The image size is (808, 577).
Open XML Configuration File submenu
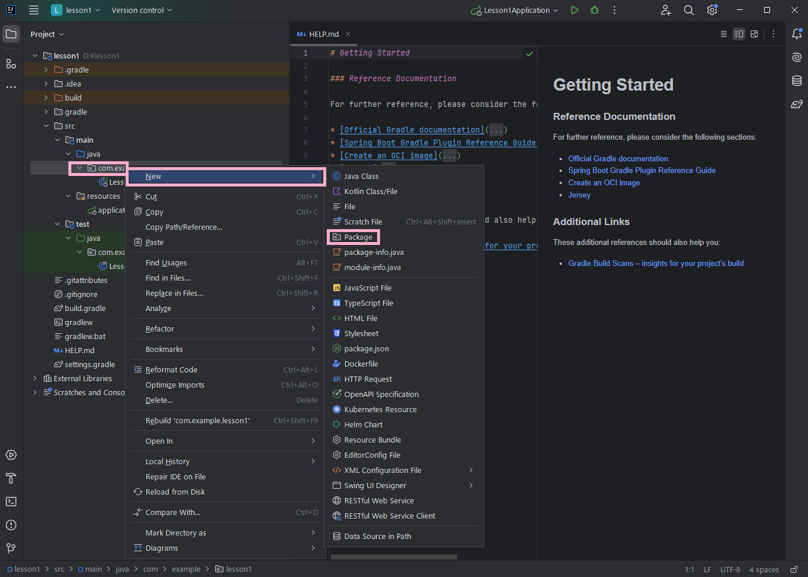pos(404,470)
